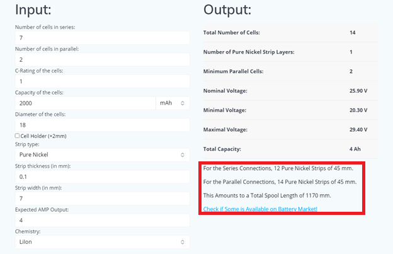
Task: Click the Capacity of the cells input
Action: [x=85, y=103]
